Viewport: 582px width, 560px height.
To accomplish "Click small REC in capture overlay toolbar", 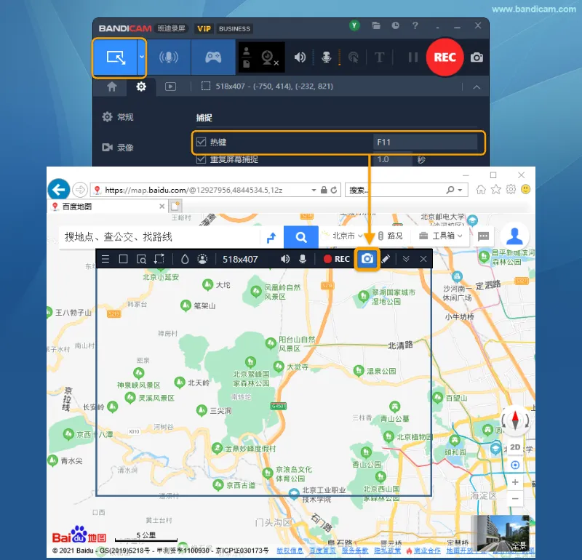I will (337, 259).
